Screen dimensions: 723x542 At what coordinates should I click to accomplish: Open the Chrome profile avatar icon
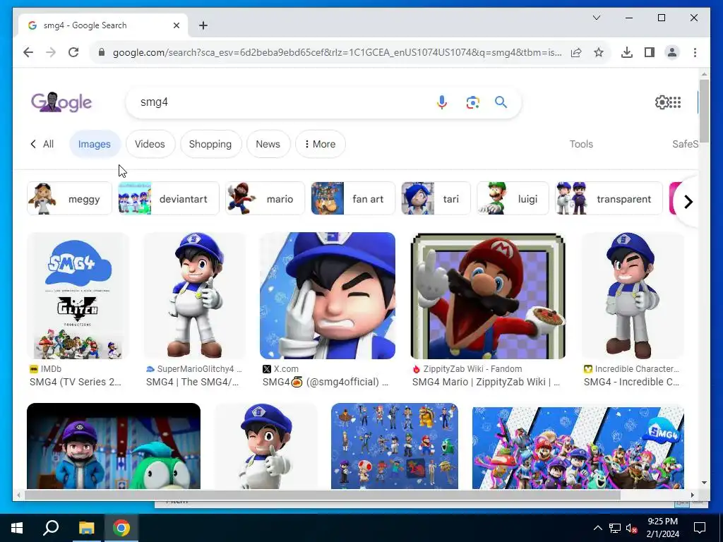tap(672, 52)
